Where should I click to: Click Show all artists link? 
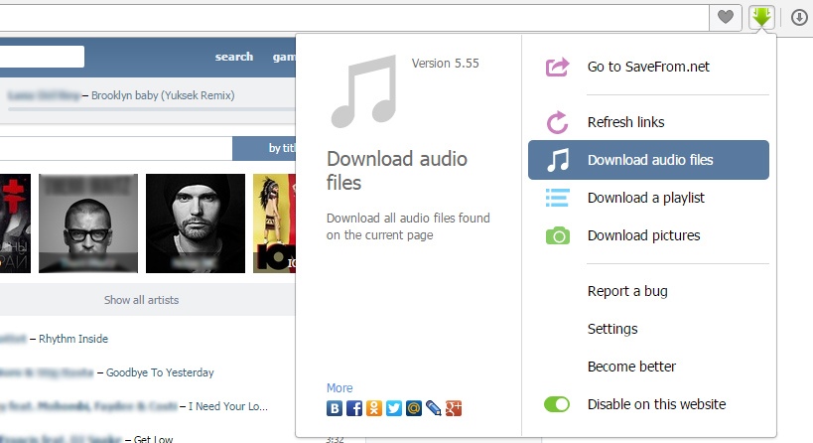tap(141, 300)
